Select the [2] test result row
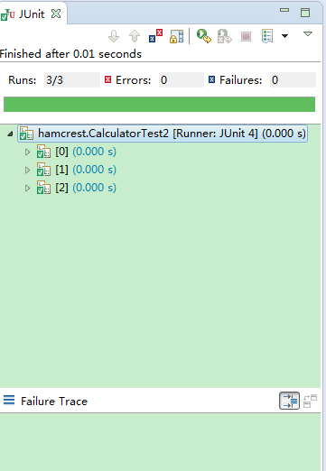This screenshot has width=326, height=471. [x=77, y=188]
